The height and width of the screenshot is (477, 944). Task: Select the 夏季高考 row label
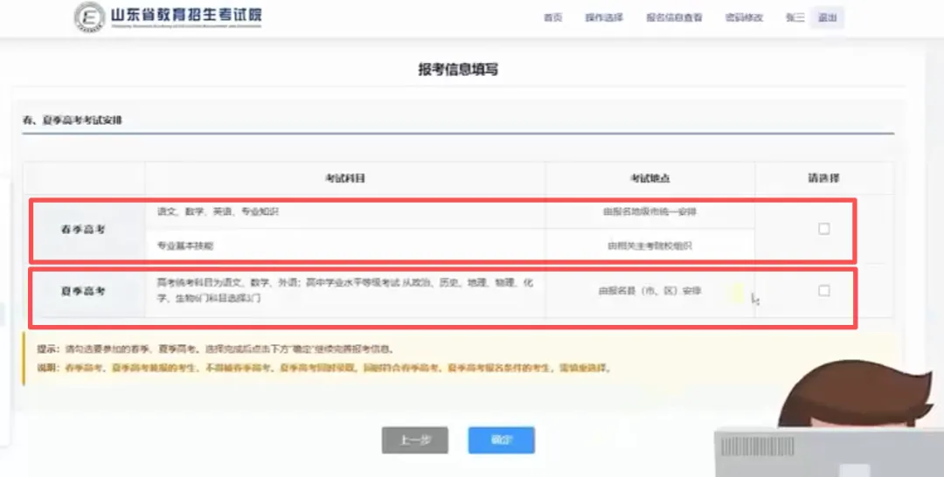tap(83, 291)
